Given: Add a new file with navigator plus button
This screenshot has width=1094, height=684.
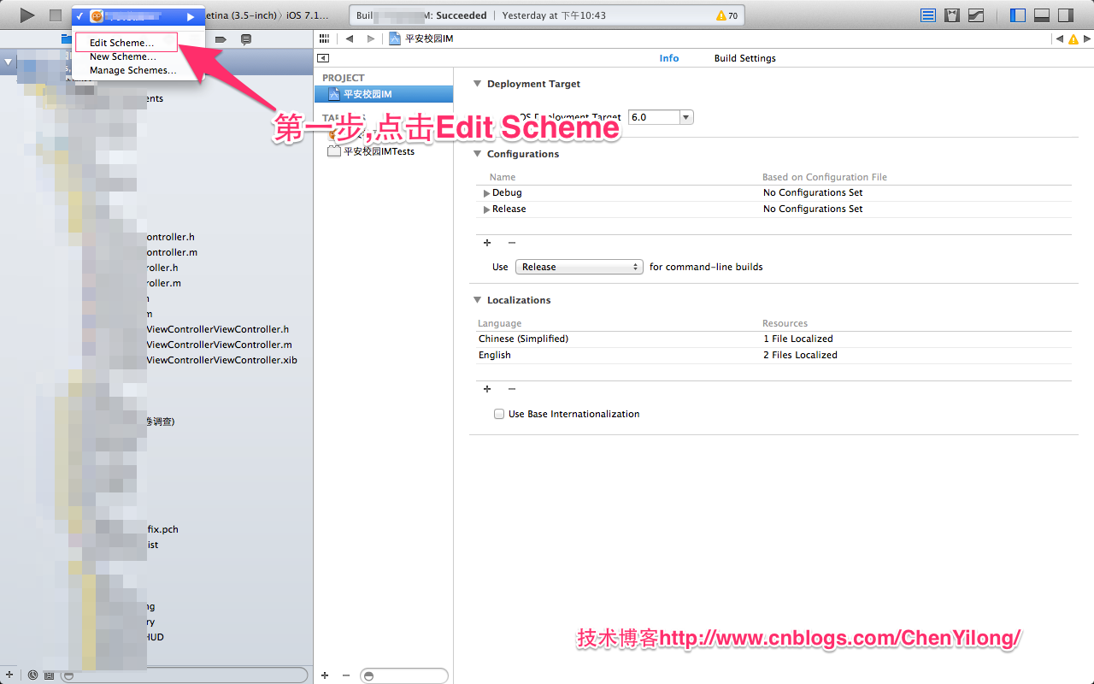Looking at the screenshot, I should click(9, 675).
